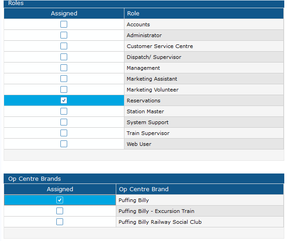Viewport: 287px width, 241px height.
Task: Tick the Accounts role checkbox
Action: (x=64, y=24)
